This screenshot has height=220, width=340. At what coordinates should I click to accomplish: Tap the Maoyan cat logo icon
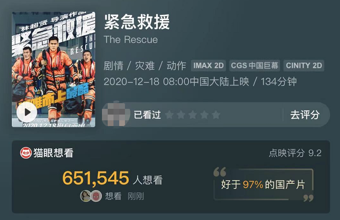(26, 153)
